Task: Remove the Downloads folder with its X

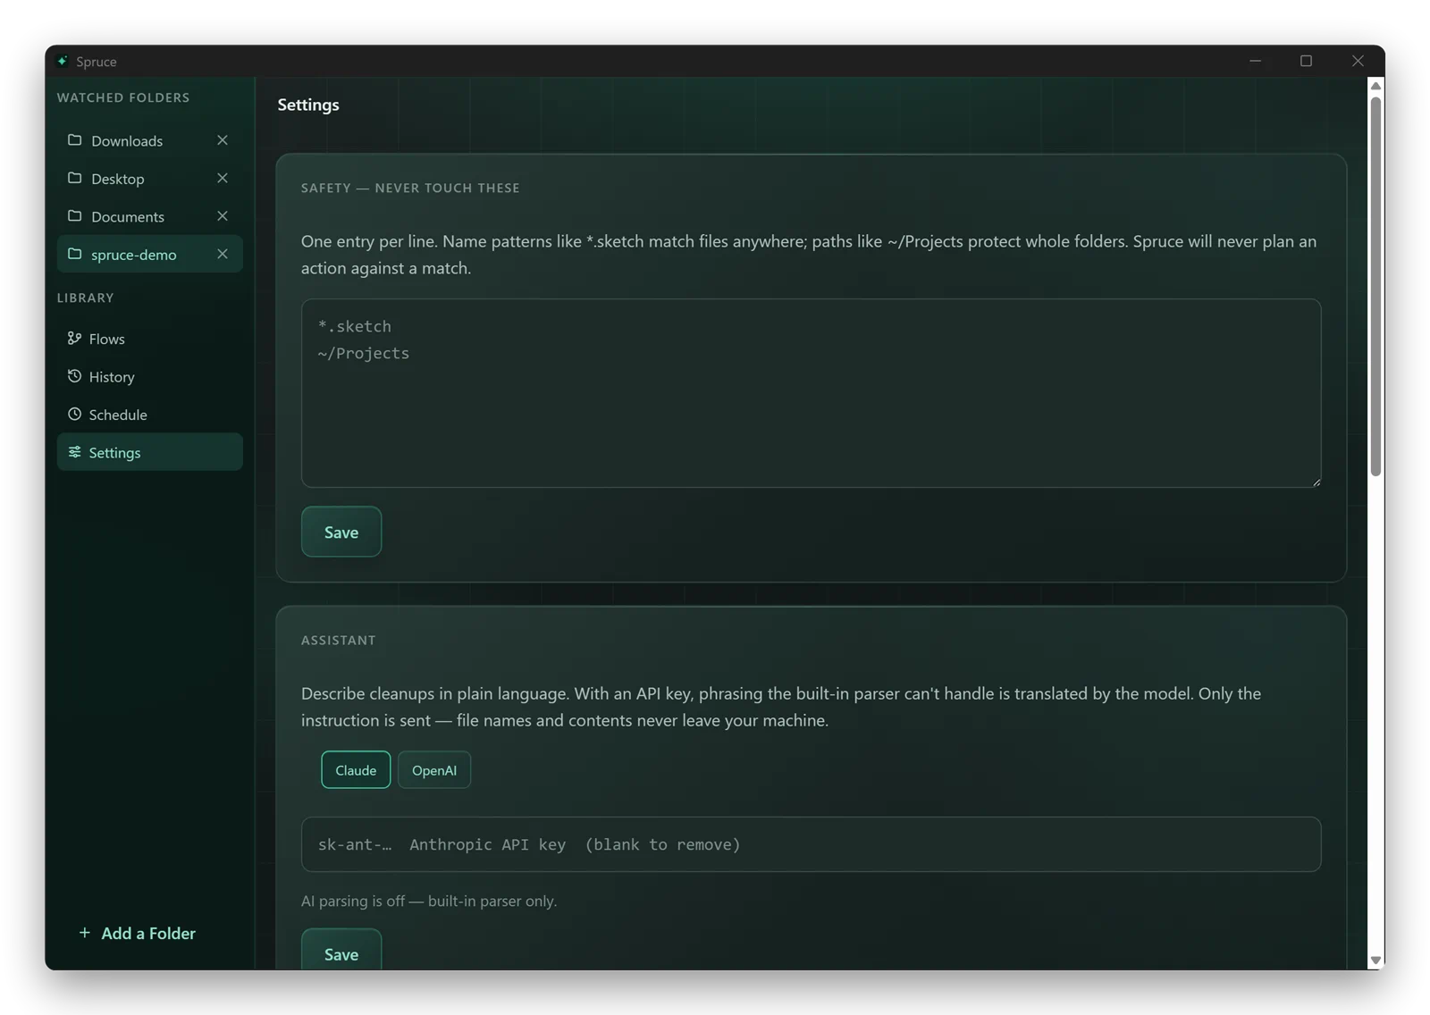Action: (x=223, y=140)
